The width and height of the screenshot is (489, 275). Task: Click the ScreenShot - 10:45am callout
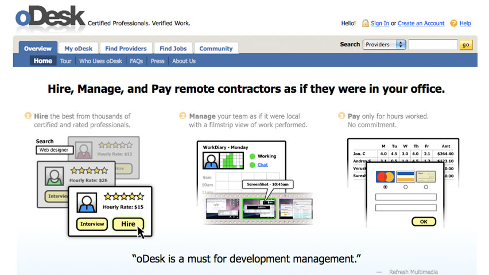point(267,184)
